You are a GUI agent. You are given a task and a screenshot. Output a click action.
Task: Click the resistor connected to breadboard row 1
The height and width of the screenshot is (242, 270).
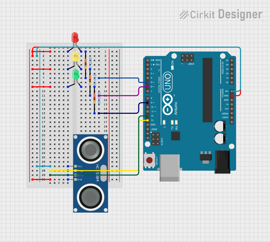(86, 65)
